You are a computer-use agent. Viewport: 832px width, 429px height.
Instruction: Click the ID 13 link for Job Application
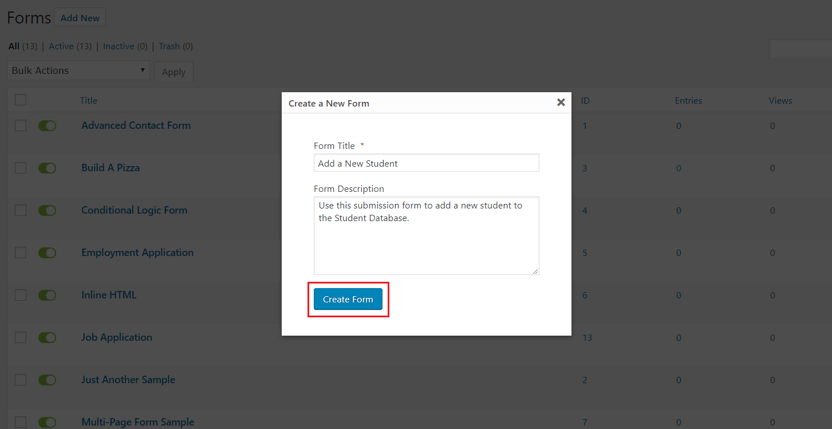587,337
